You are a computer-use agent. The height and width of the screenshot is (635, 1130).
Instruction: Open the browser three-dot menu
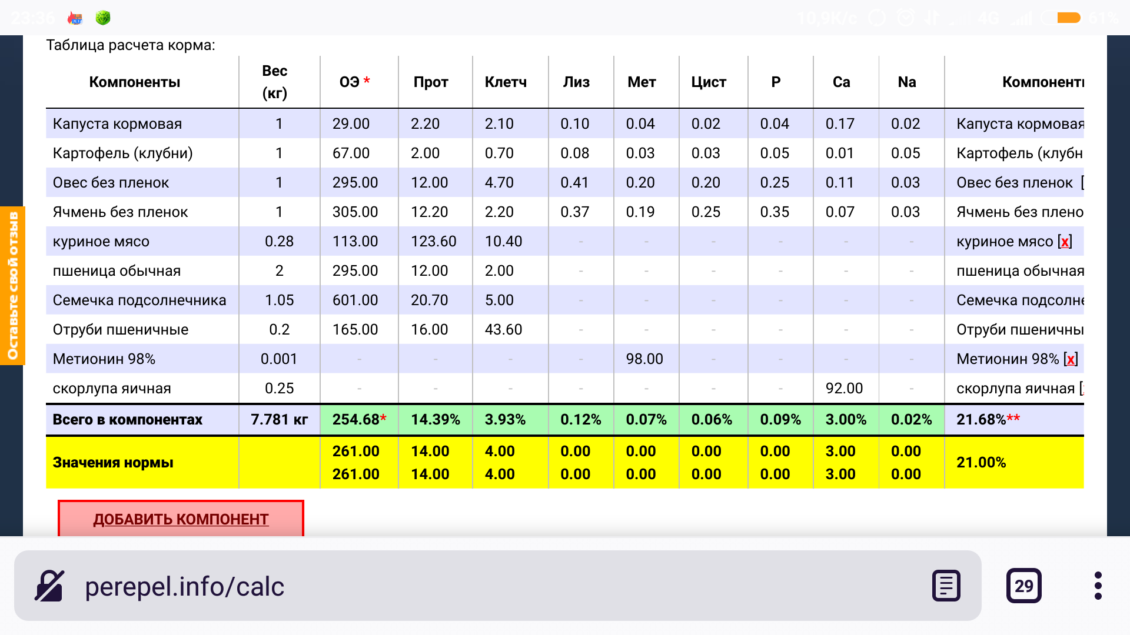pyautogui.click(x=1098, y=586)
